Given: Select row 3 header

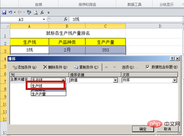Looking at the screenshot, I should [5, 50].
